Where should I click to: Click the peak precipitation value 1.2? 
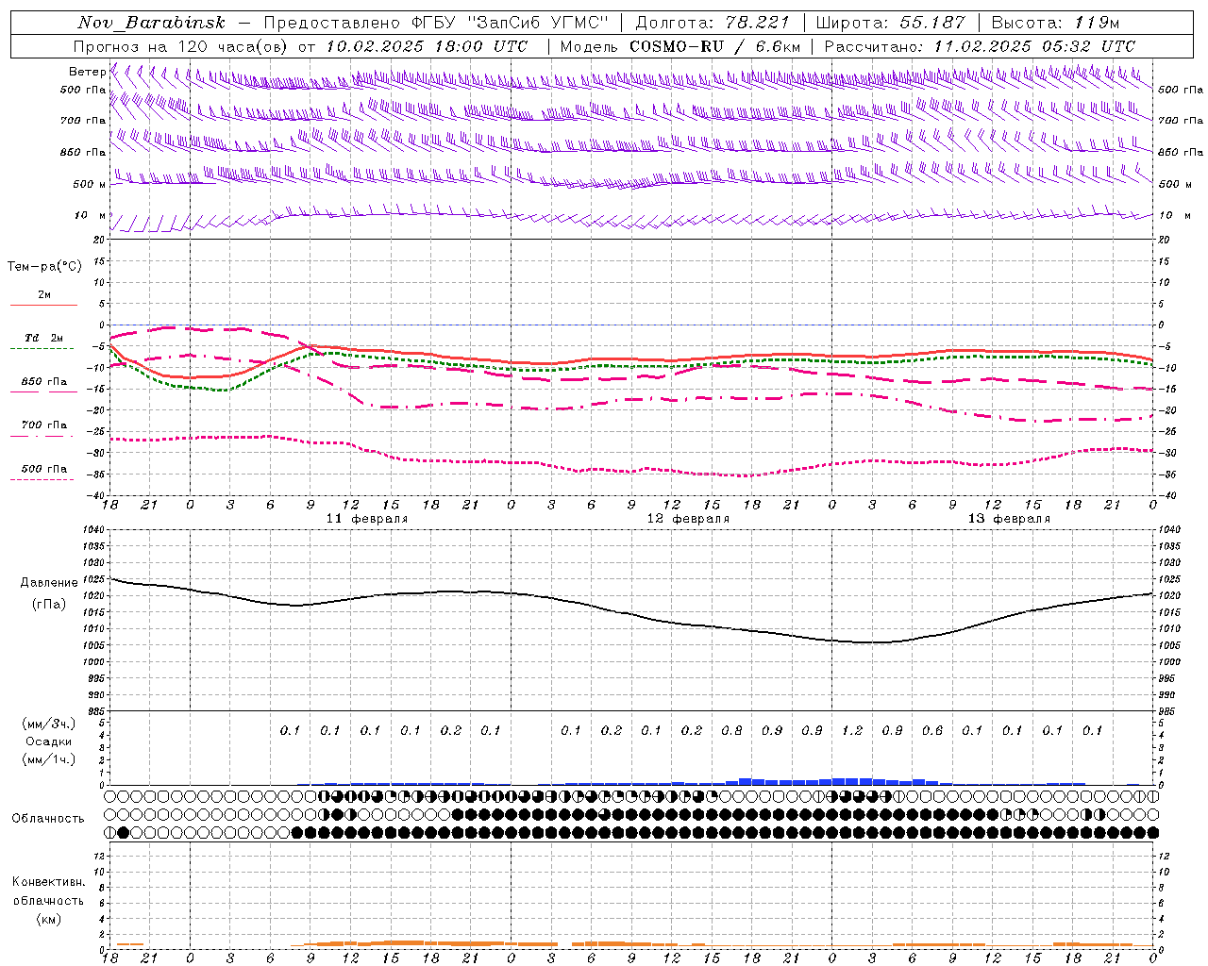click(852, 730)
